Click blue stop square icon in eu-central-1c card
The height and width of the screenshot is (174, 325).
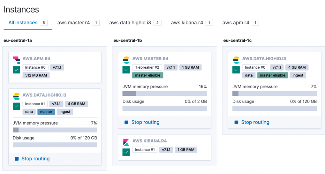236,122
